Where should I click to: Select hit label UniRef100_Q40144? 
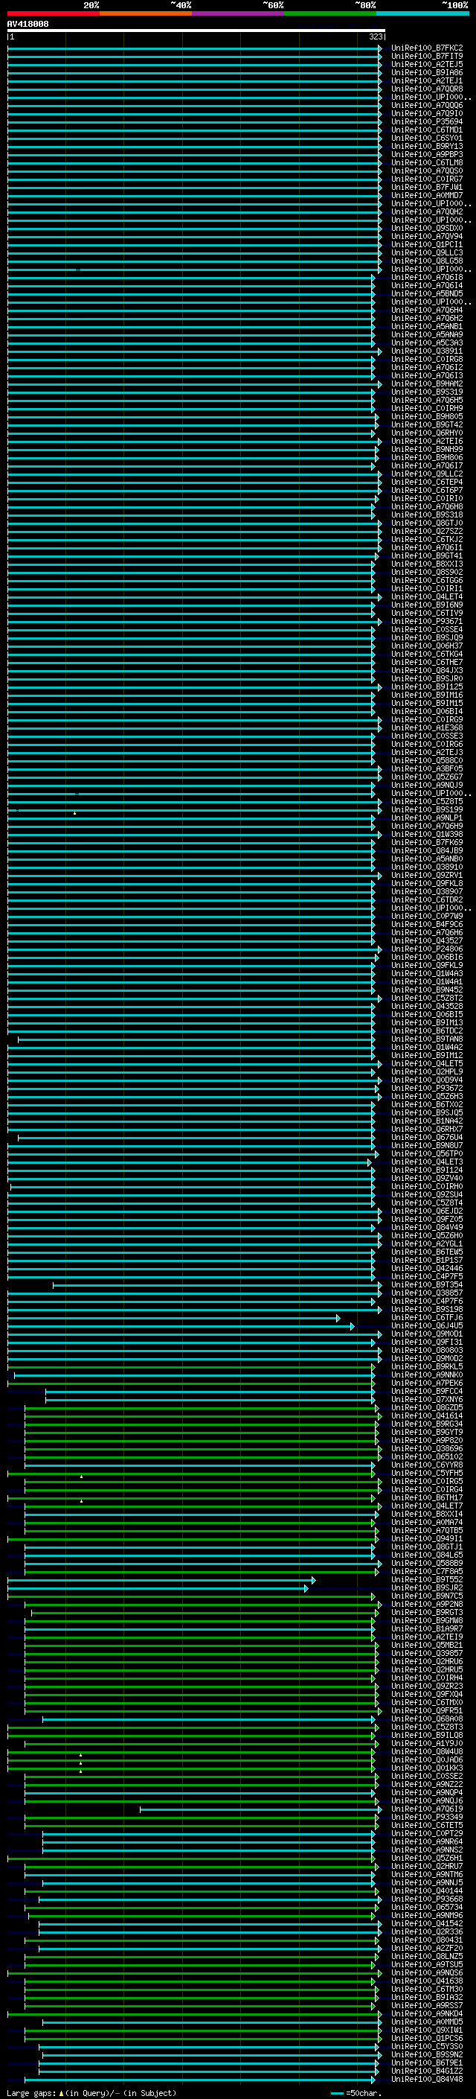(x=427, y=1891)
